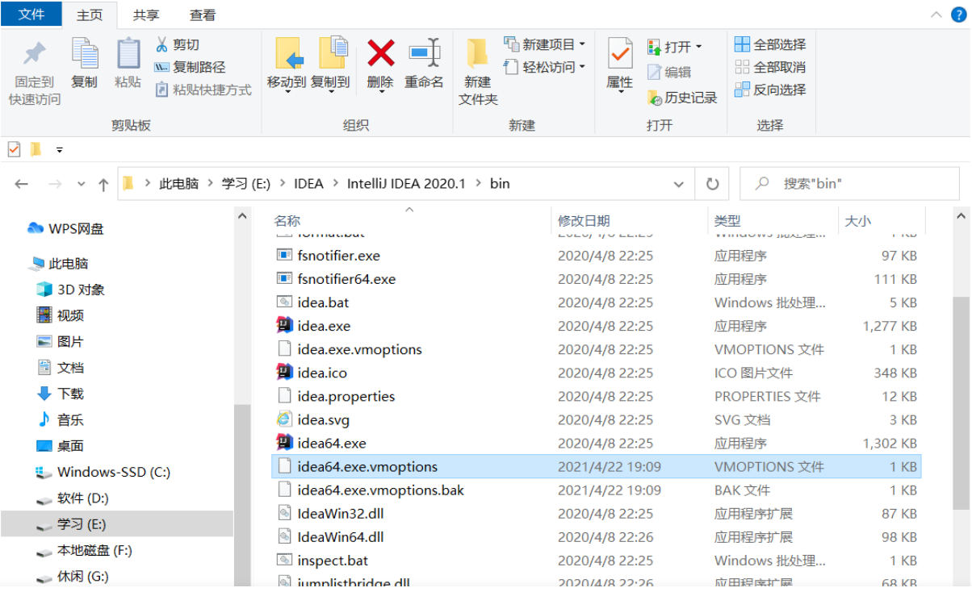Click Copy path (复制路径)
Screen dimensions: 972x592
click(190, 67)
